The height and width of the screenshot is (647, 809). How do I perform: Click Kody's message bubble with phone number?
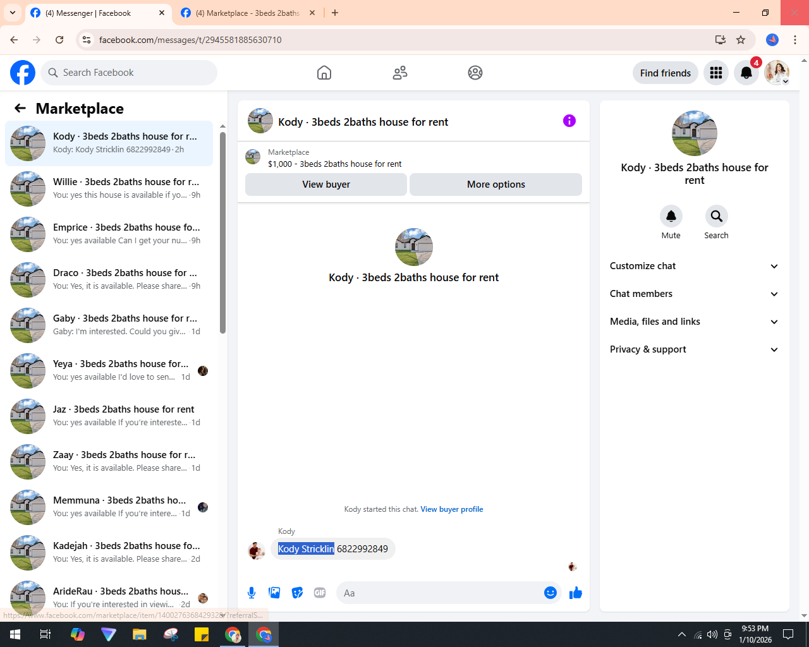[x=333, y=548]
